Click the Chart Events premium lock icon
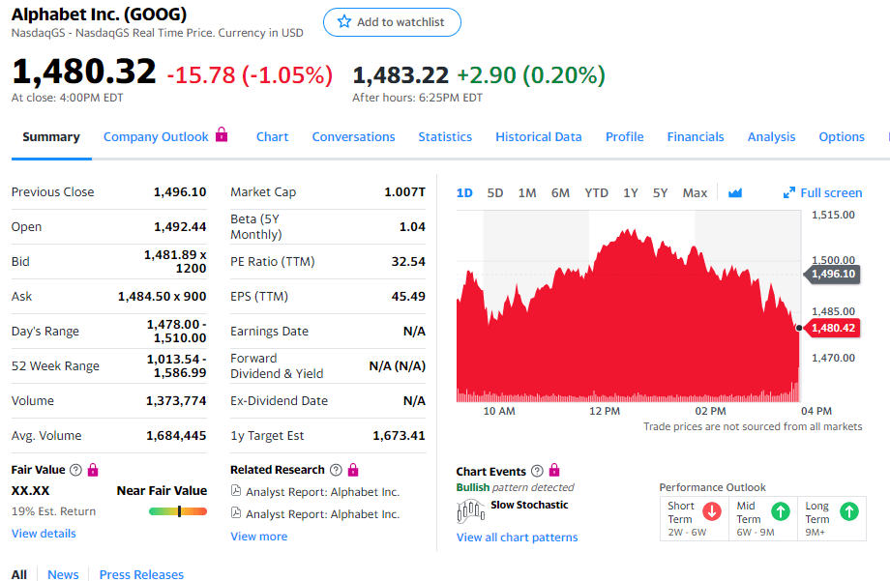The height and width of the screenshot is (581, 890). [554, 471]
